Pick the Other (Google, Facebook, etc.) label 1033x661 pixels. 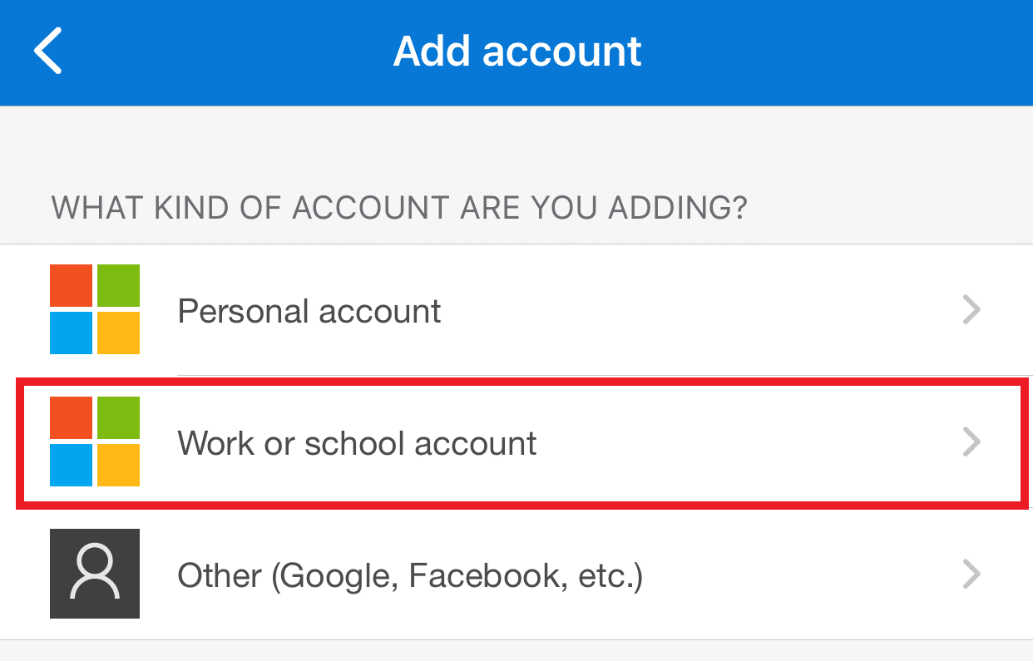[410, 575]
